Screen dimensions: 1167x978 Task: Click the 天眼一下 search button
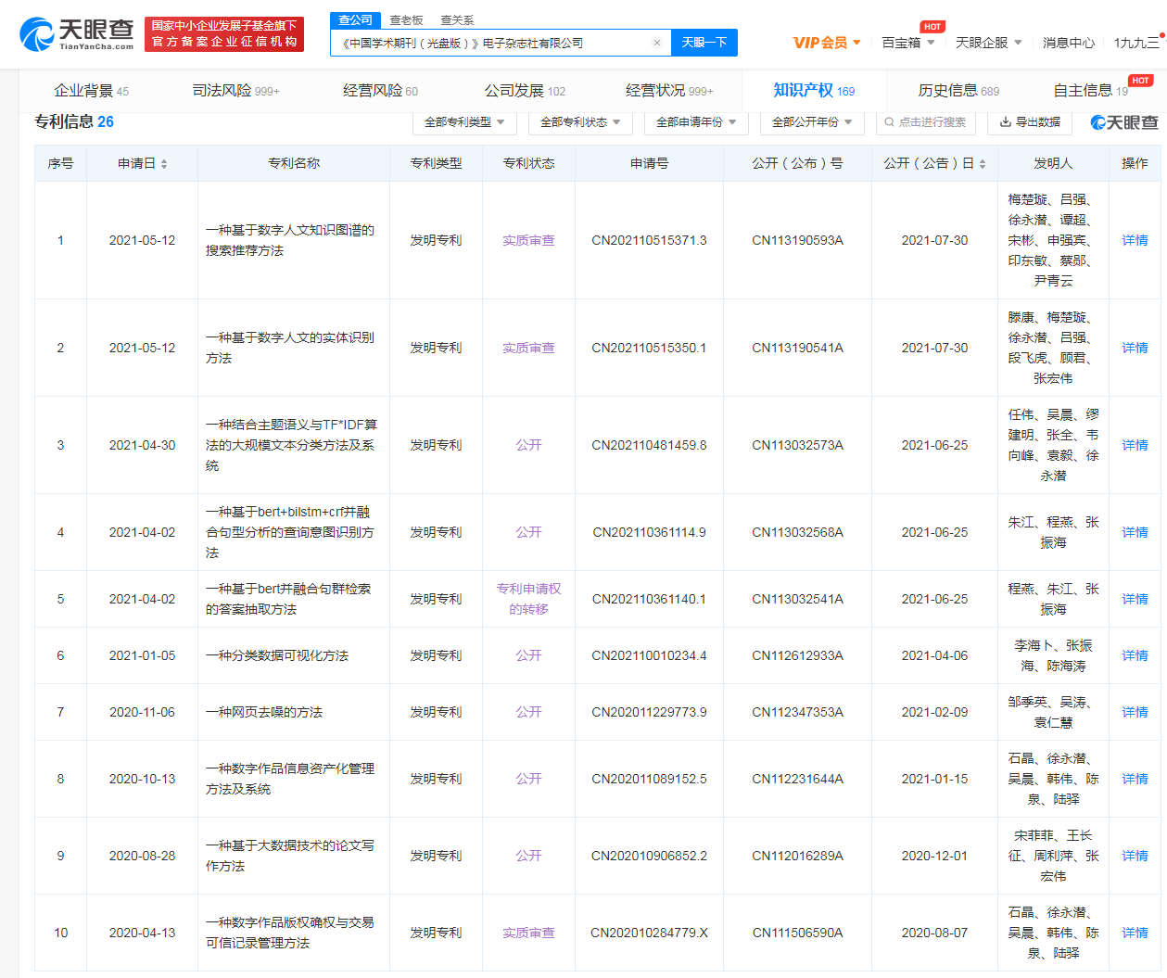(x=704, y=43)
